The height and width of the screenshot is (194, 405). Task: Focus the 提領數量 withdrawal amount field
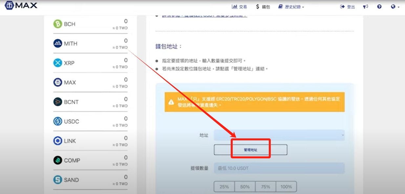(x=279, y=168)
